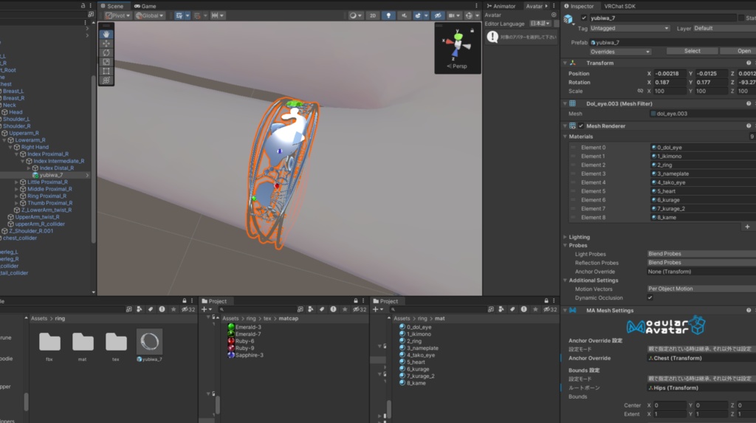Toggle 2D view mode
This screenshot has height=423, width=756.
click(x=373, y=16)
